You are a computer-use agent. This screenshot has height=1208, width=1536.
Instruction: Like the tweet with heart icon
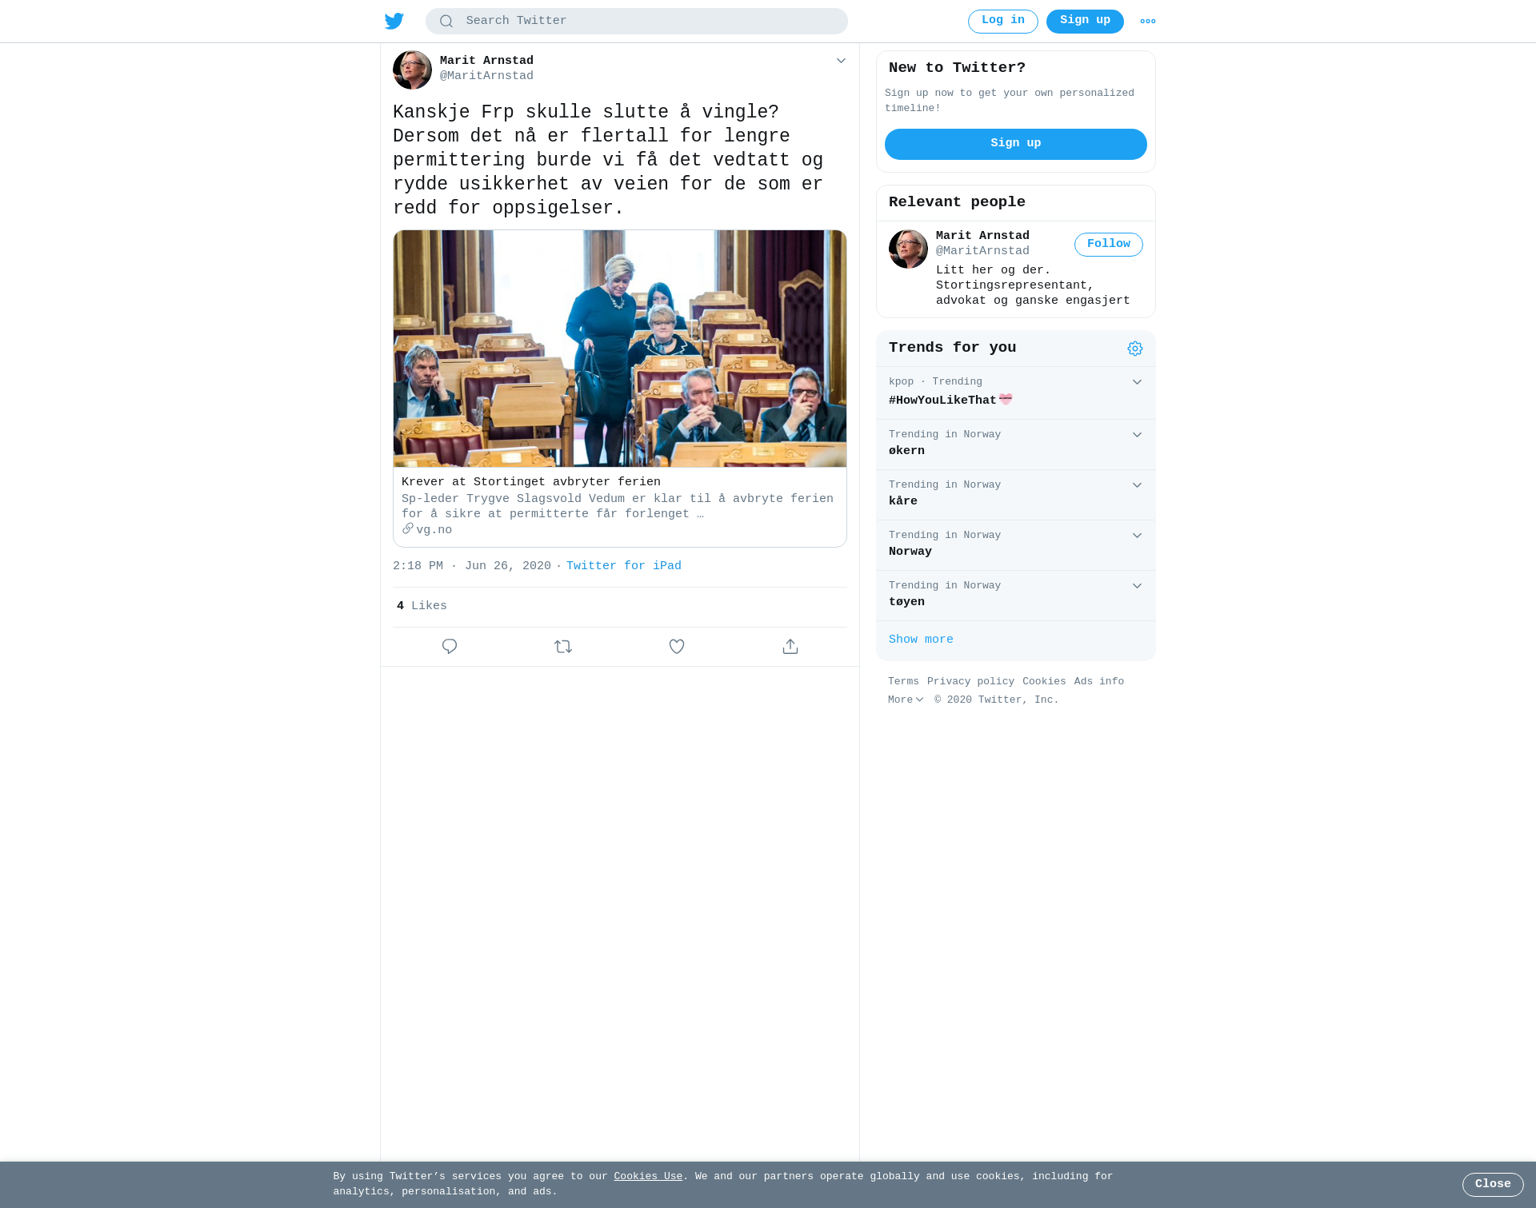(x=677, y=646)
